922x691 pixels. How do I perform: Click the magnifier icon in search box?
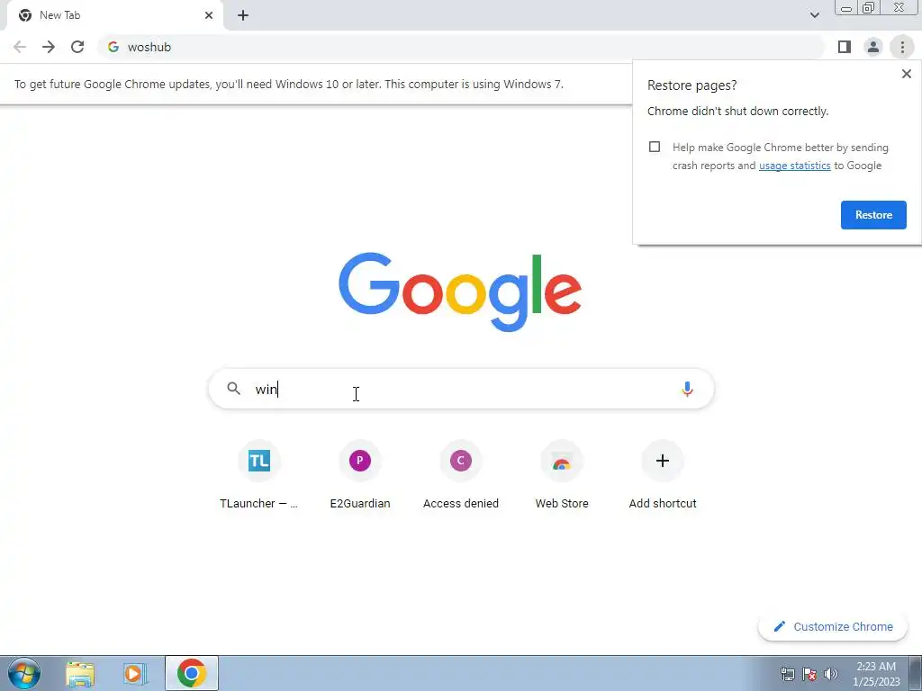233,389
